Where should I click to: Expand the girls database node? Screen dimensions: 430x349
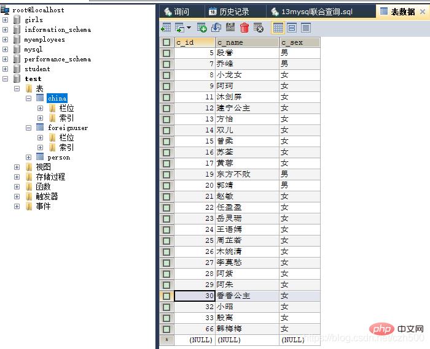(6, 20)
